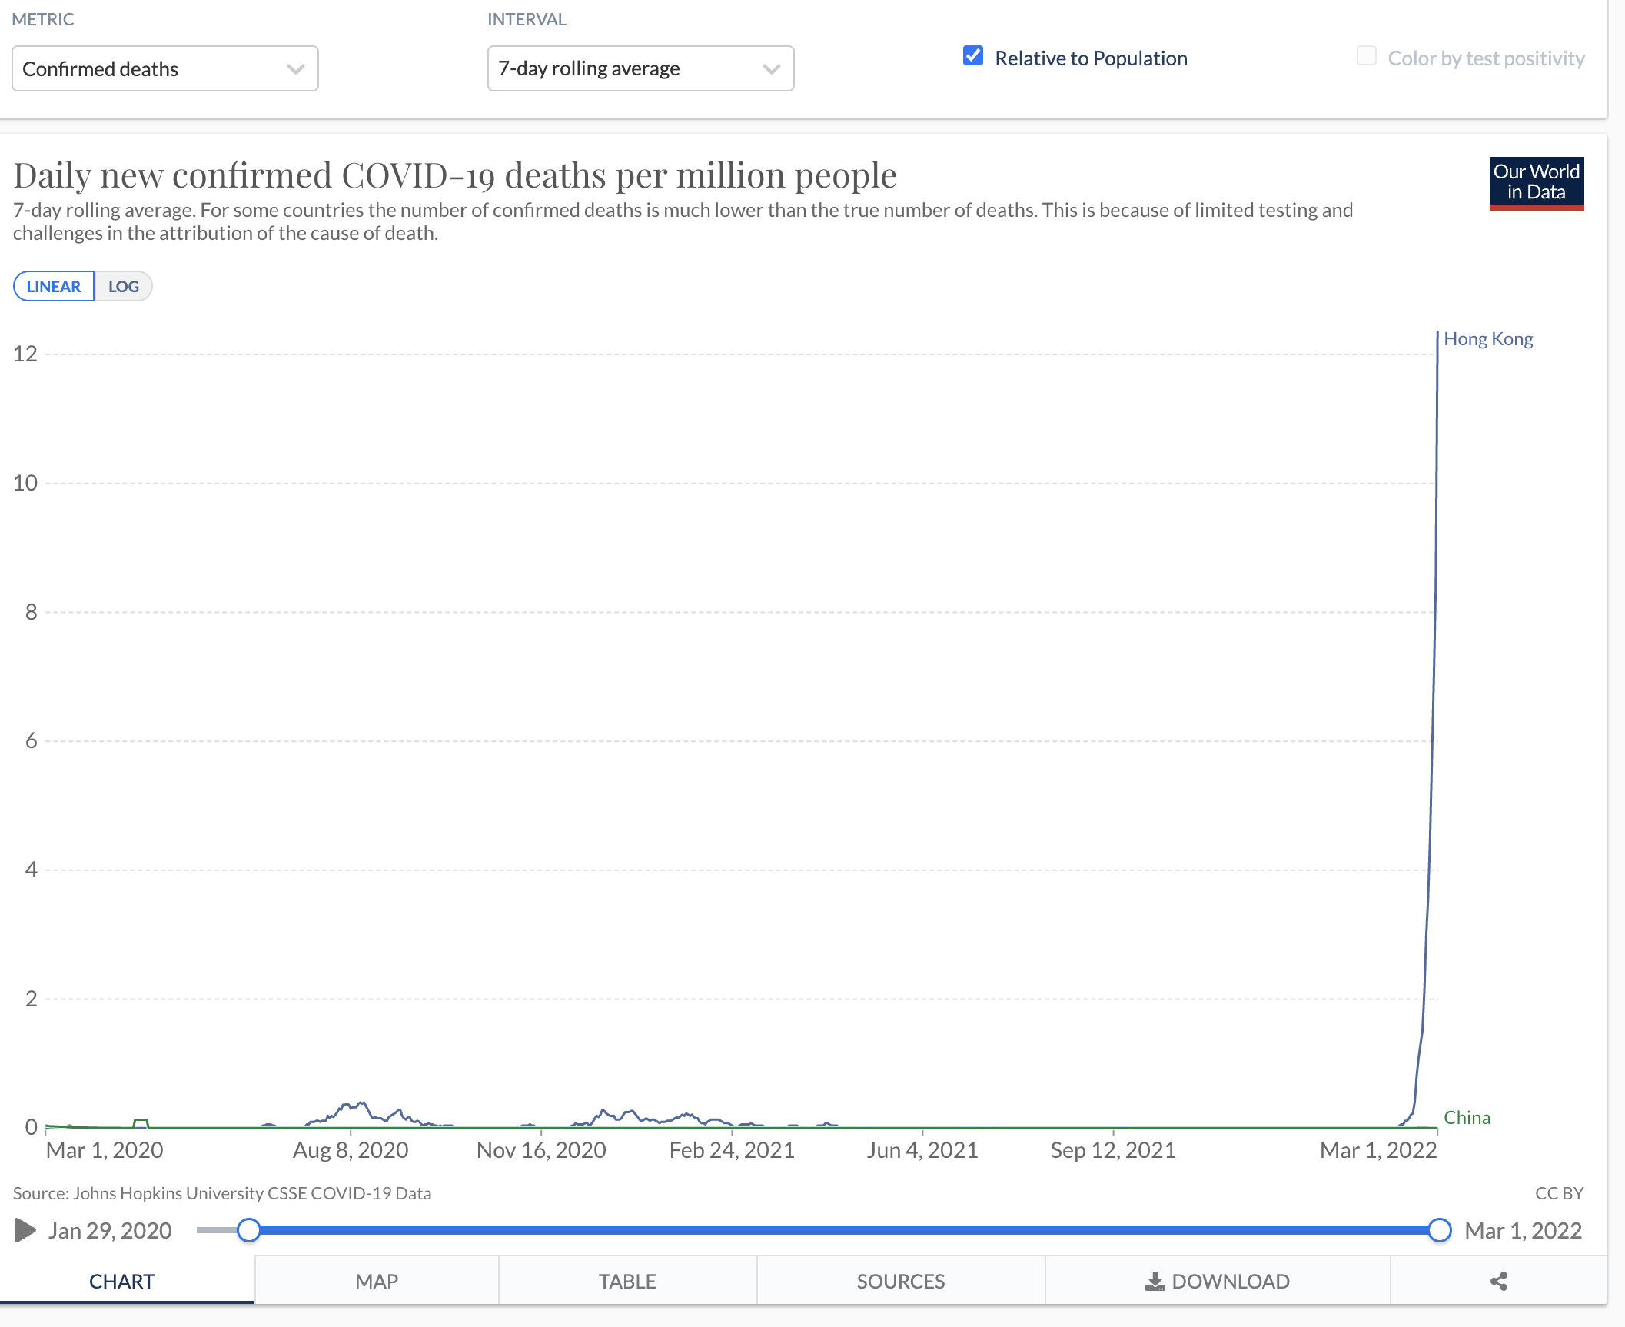Click the Metric dropdown chevron arrow

tap(295, 69)
